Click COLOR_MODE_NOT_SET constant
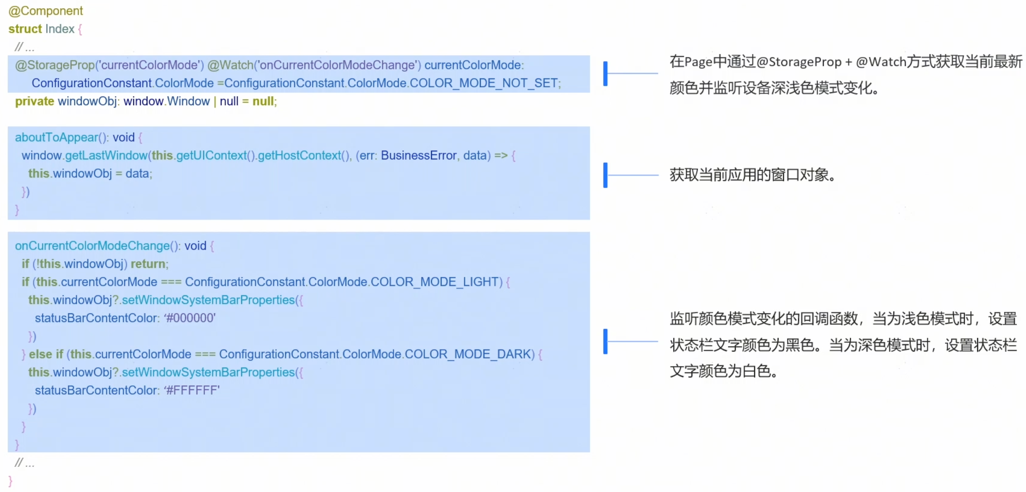The width and height of the screenshot is (1026, 492). point(483,83)
